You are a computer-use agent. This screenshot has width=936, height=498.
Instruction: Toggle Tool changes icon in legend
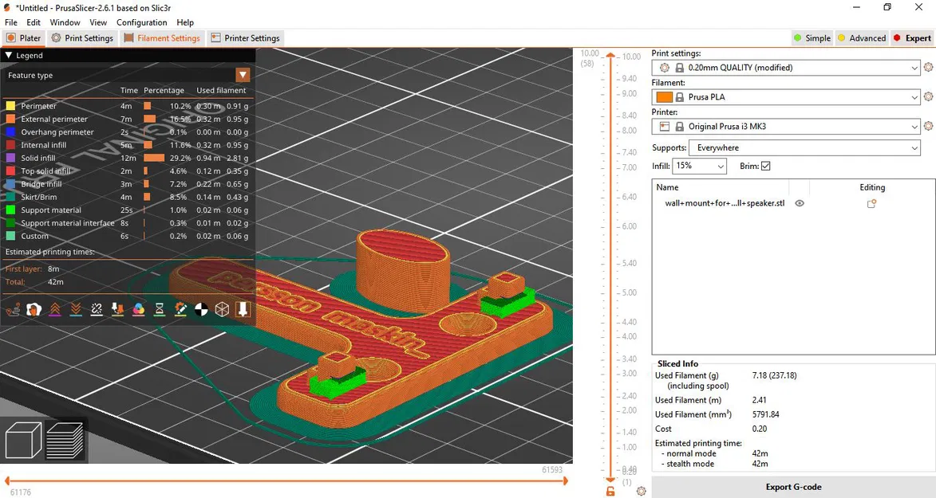pyautogui.click(x=117, y=309)
